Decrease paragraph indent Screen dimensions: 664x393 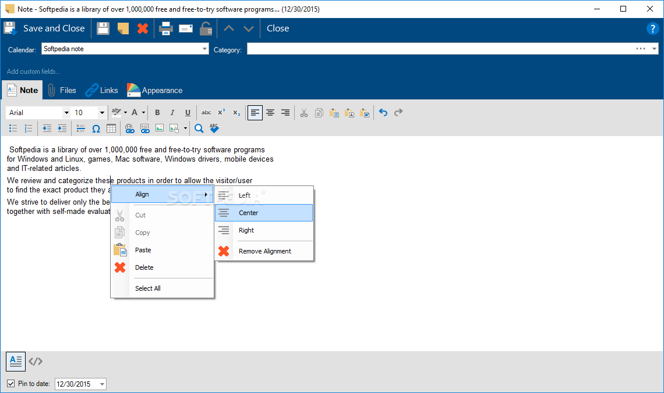click(x=47, y=128)
